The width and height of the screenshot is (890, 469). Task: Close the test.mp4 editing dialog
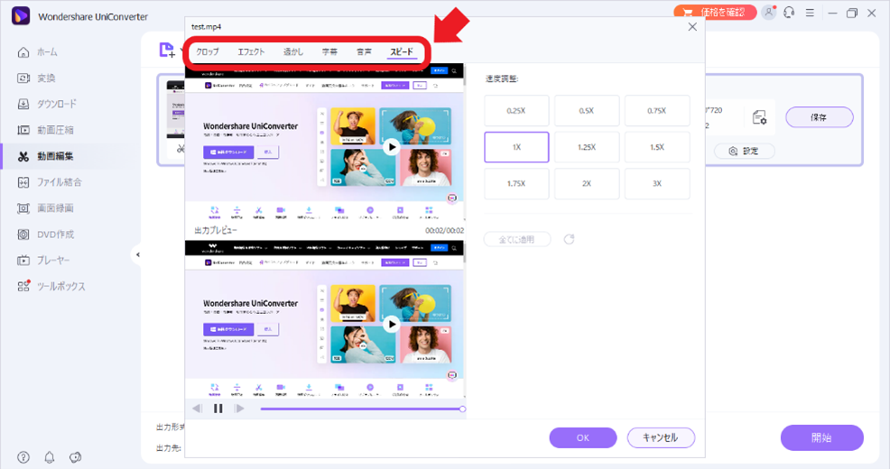tap(692, 27)
